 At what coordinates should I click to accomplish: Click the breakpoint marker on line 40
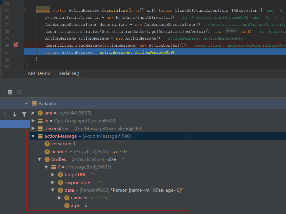click(16, 45)
